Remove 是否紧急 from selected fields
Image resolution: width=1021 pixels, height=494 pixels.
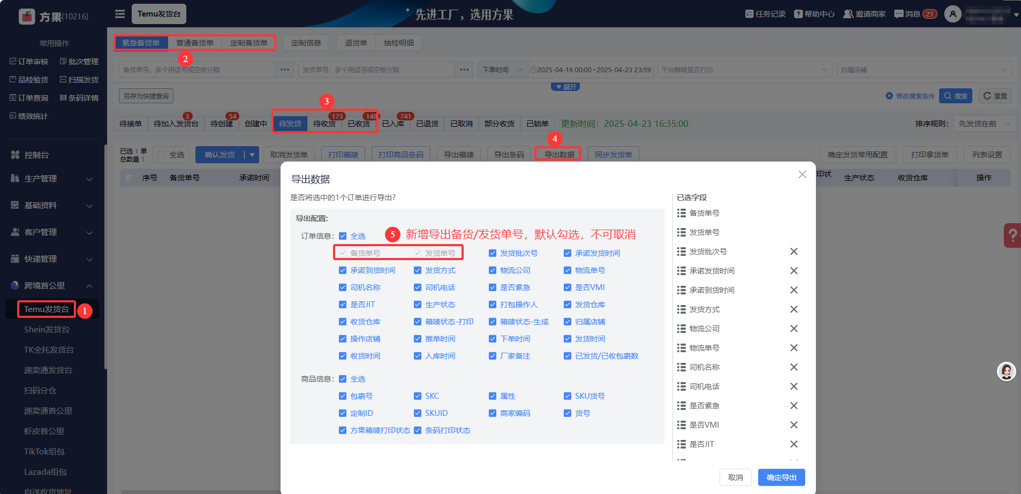click(794, 406)
